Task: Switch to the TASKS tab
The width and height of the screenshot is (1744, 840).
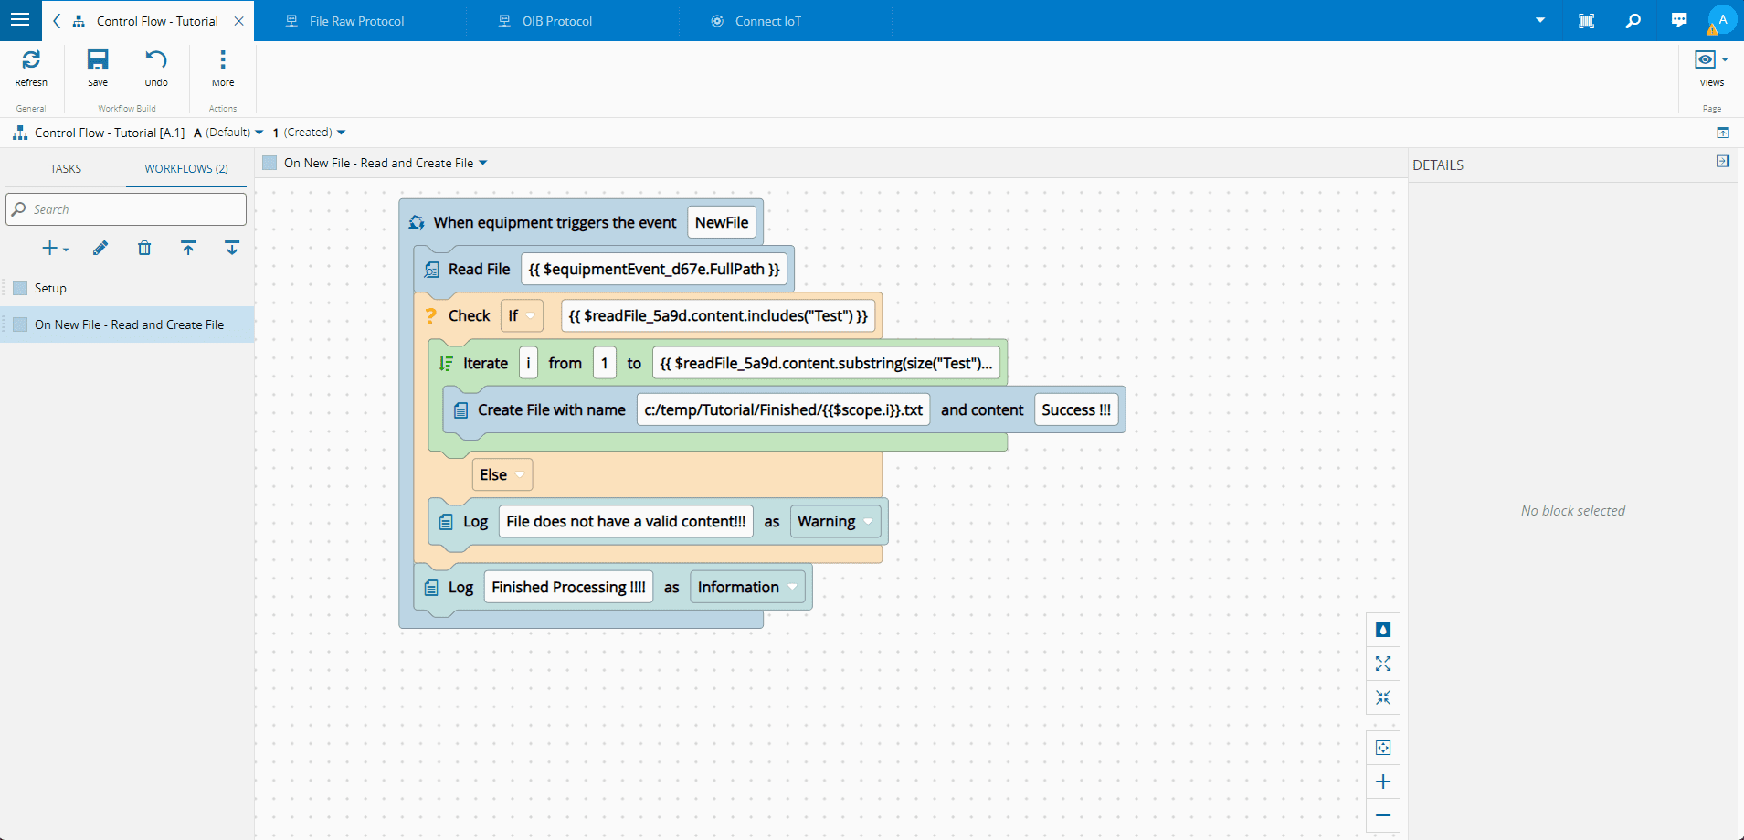Action: pos(66,168)
